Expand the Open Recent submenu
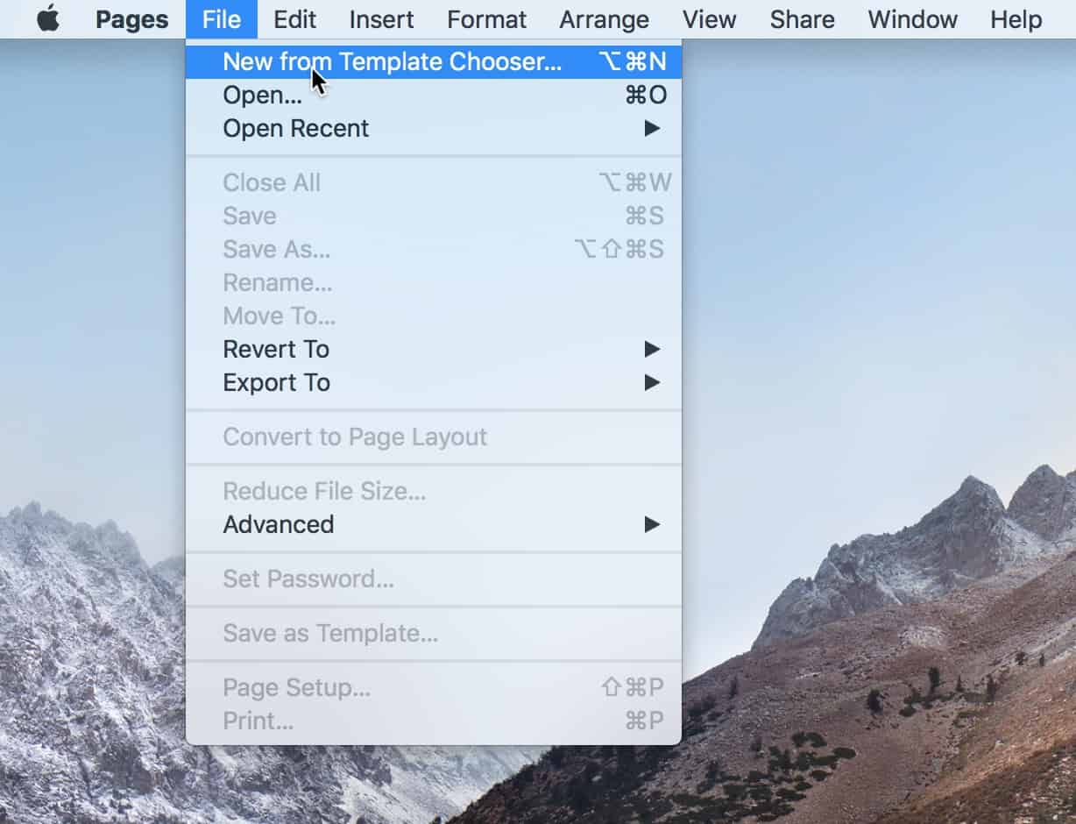The height and width of the screenshot is (824, 1076). (434, 128)
